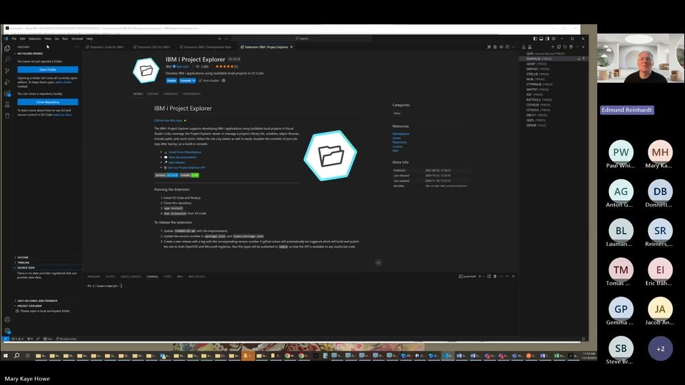The height and width of the screenshot is (385, 685).
Task: Open the Uninstall dropdown arrow
Action: coord(194,81)
